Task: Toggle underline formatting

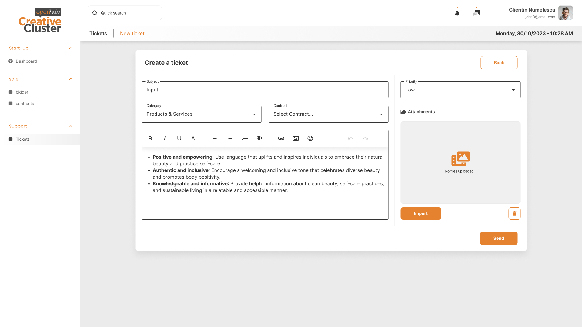Action: tap(179, 138)
